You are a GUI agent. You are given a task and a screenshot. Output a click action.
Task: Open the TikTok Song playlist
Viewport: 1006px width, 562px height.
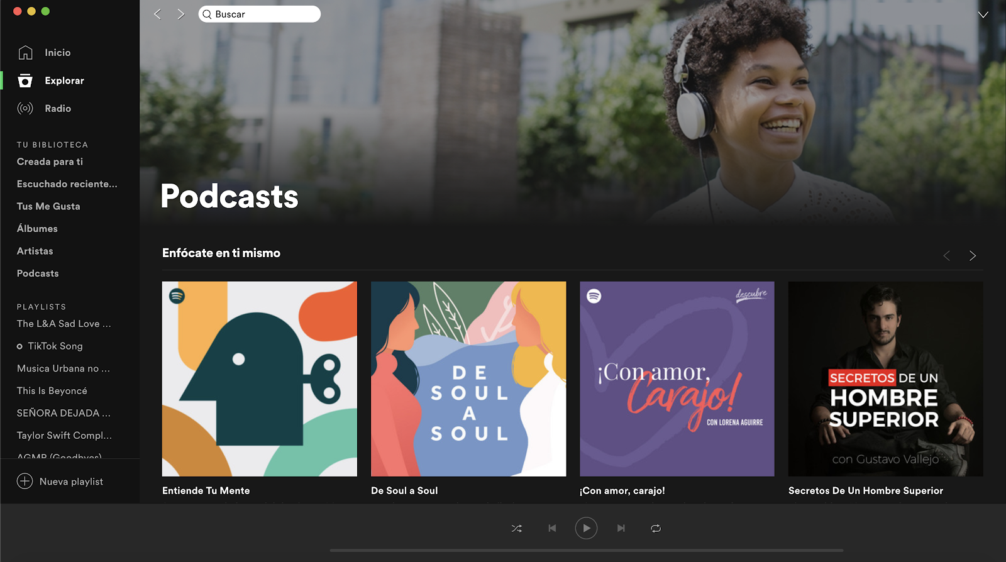click(55, 346)
